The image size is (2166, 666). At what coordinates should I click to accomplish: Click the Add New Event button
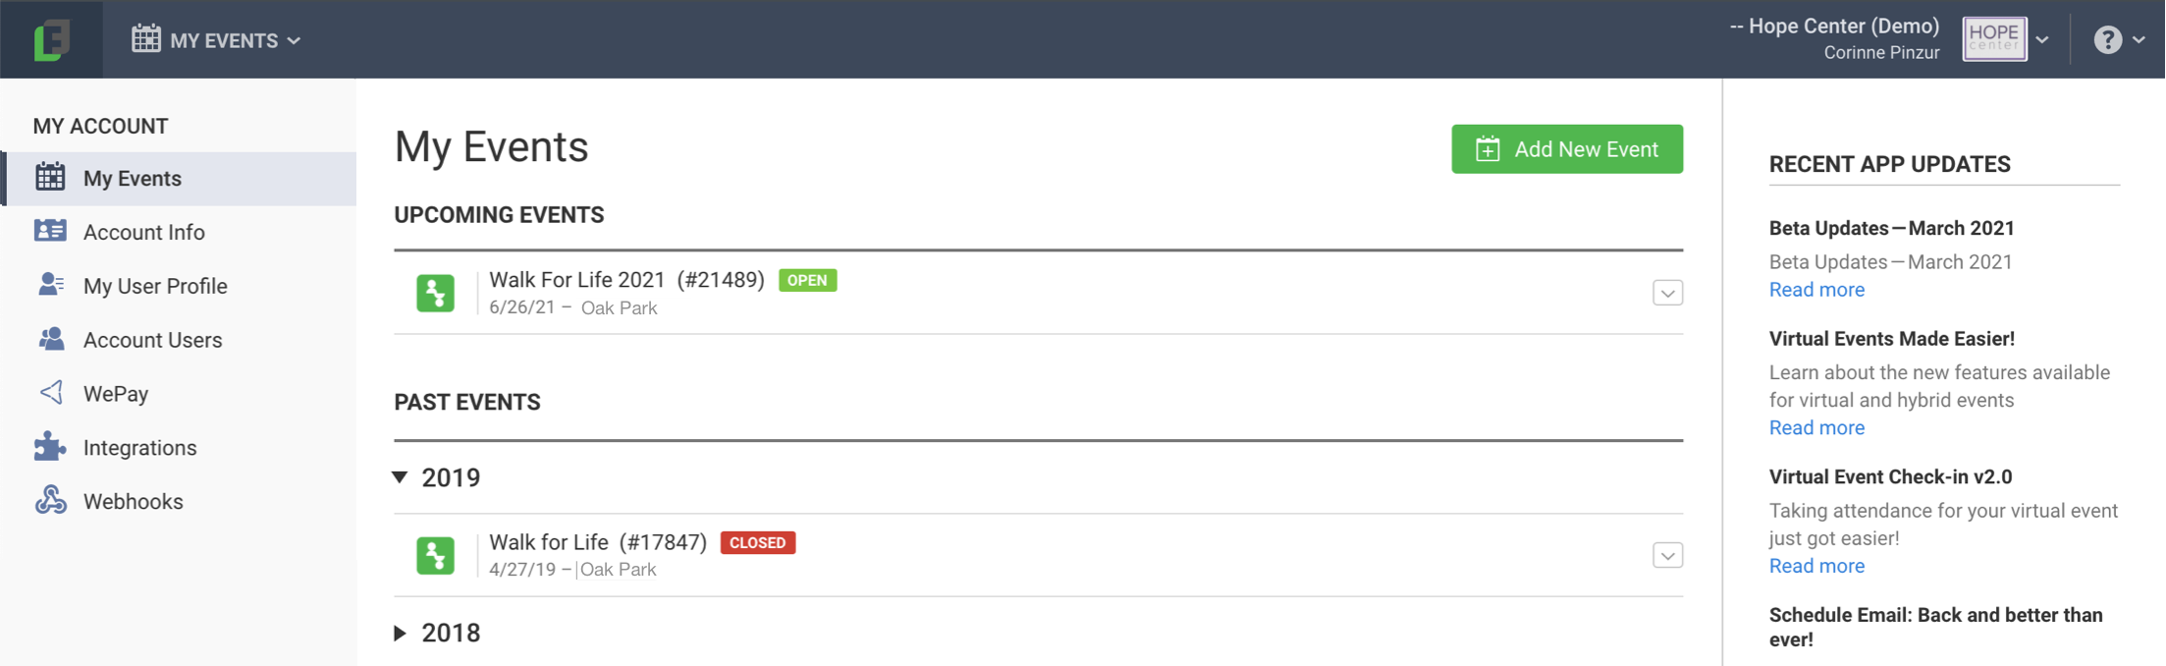point(1566,149)
